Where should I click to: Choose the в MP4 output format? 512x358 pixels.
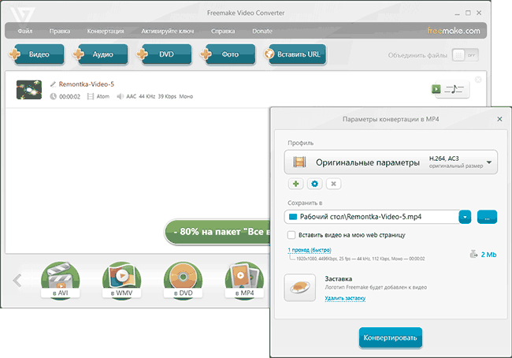[244, 281]
